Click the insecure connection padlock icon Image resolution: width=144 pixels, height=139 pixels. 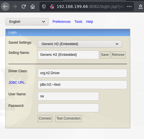[x=52, y=6]
